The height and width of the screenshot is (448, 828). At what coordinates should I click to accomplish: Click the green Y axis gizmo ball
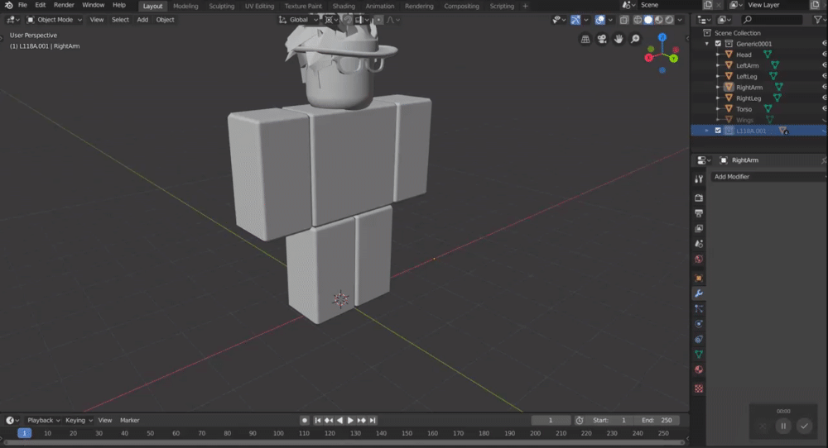[x=674, y=59]
